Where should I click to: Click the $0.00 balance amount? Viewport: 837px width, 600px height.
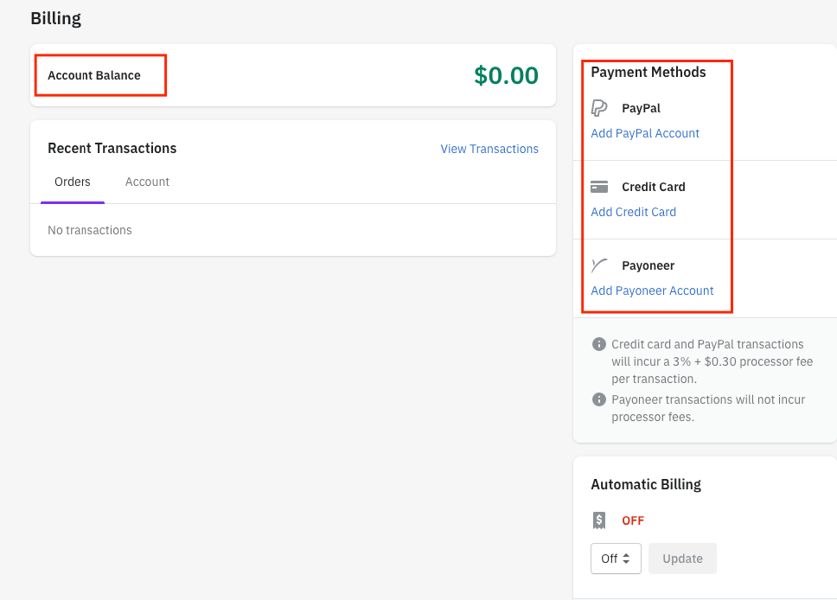coord(506,75)
